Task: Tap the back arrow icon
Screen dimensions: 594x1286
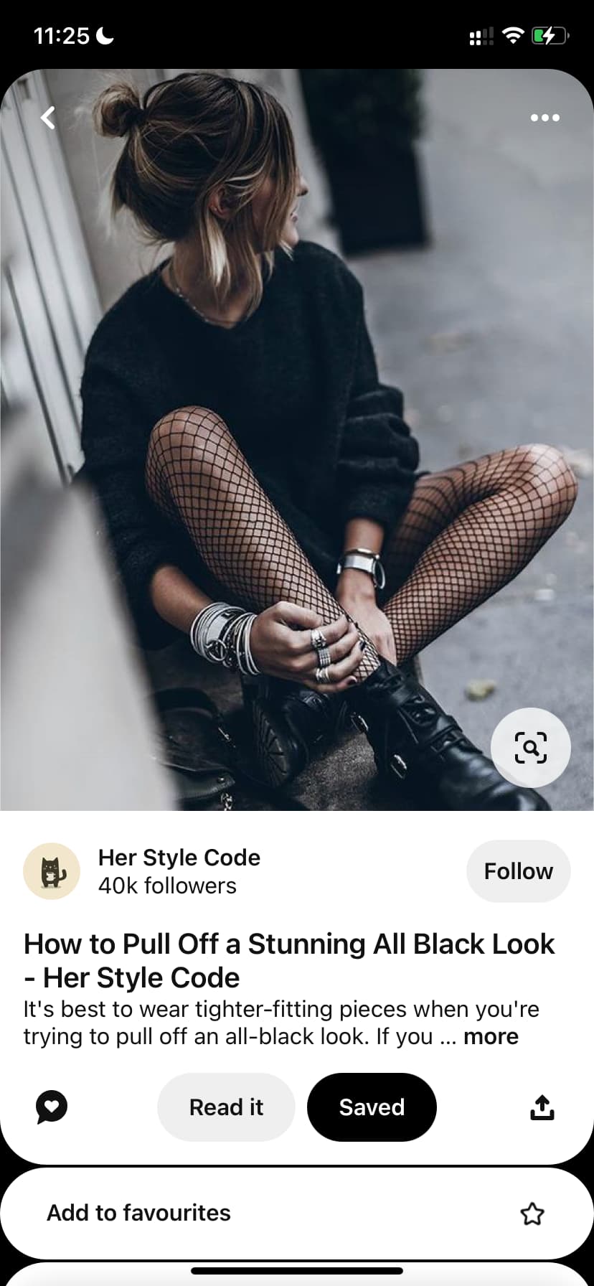Action: 48,117
